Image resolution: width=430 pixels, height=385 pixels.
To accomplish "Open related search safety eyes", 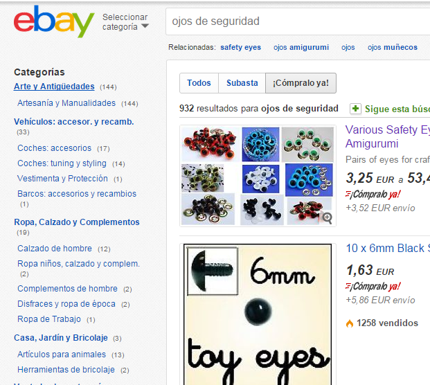I will coord(240,47).
